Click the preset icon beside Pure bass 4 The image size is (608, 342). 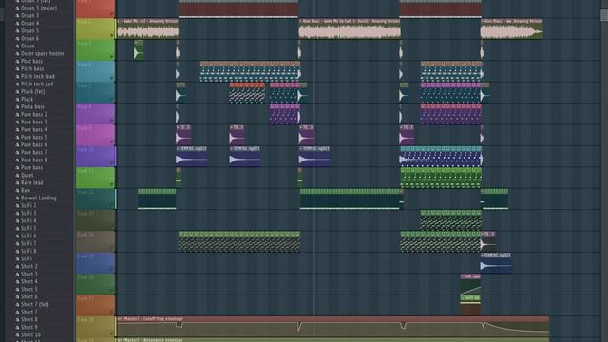17,130
